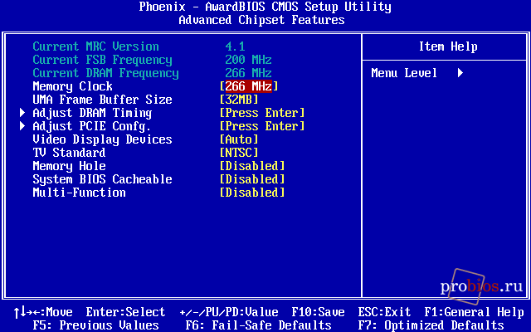The width and height of the screenshot is (531, 332).
Task: Select the Video Display Devices label
Action: [102, 139]
